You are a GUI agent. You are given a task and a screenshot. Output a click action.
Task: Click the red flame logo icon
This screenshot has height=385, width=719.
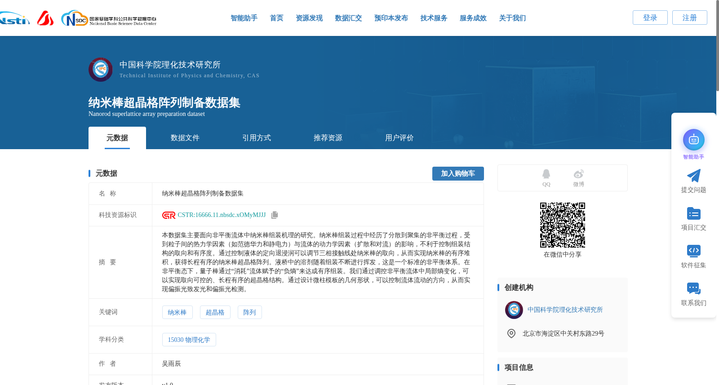(45, 18)
